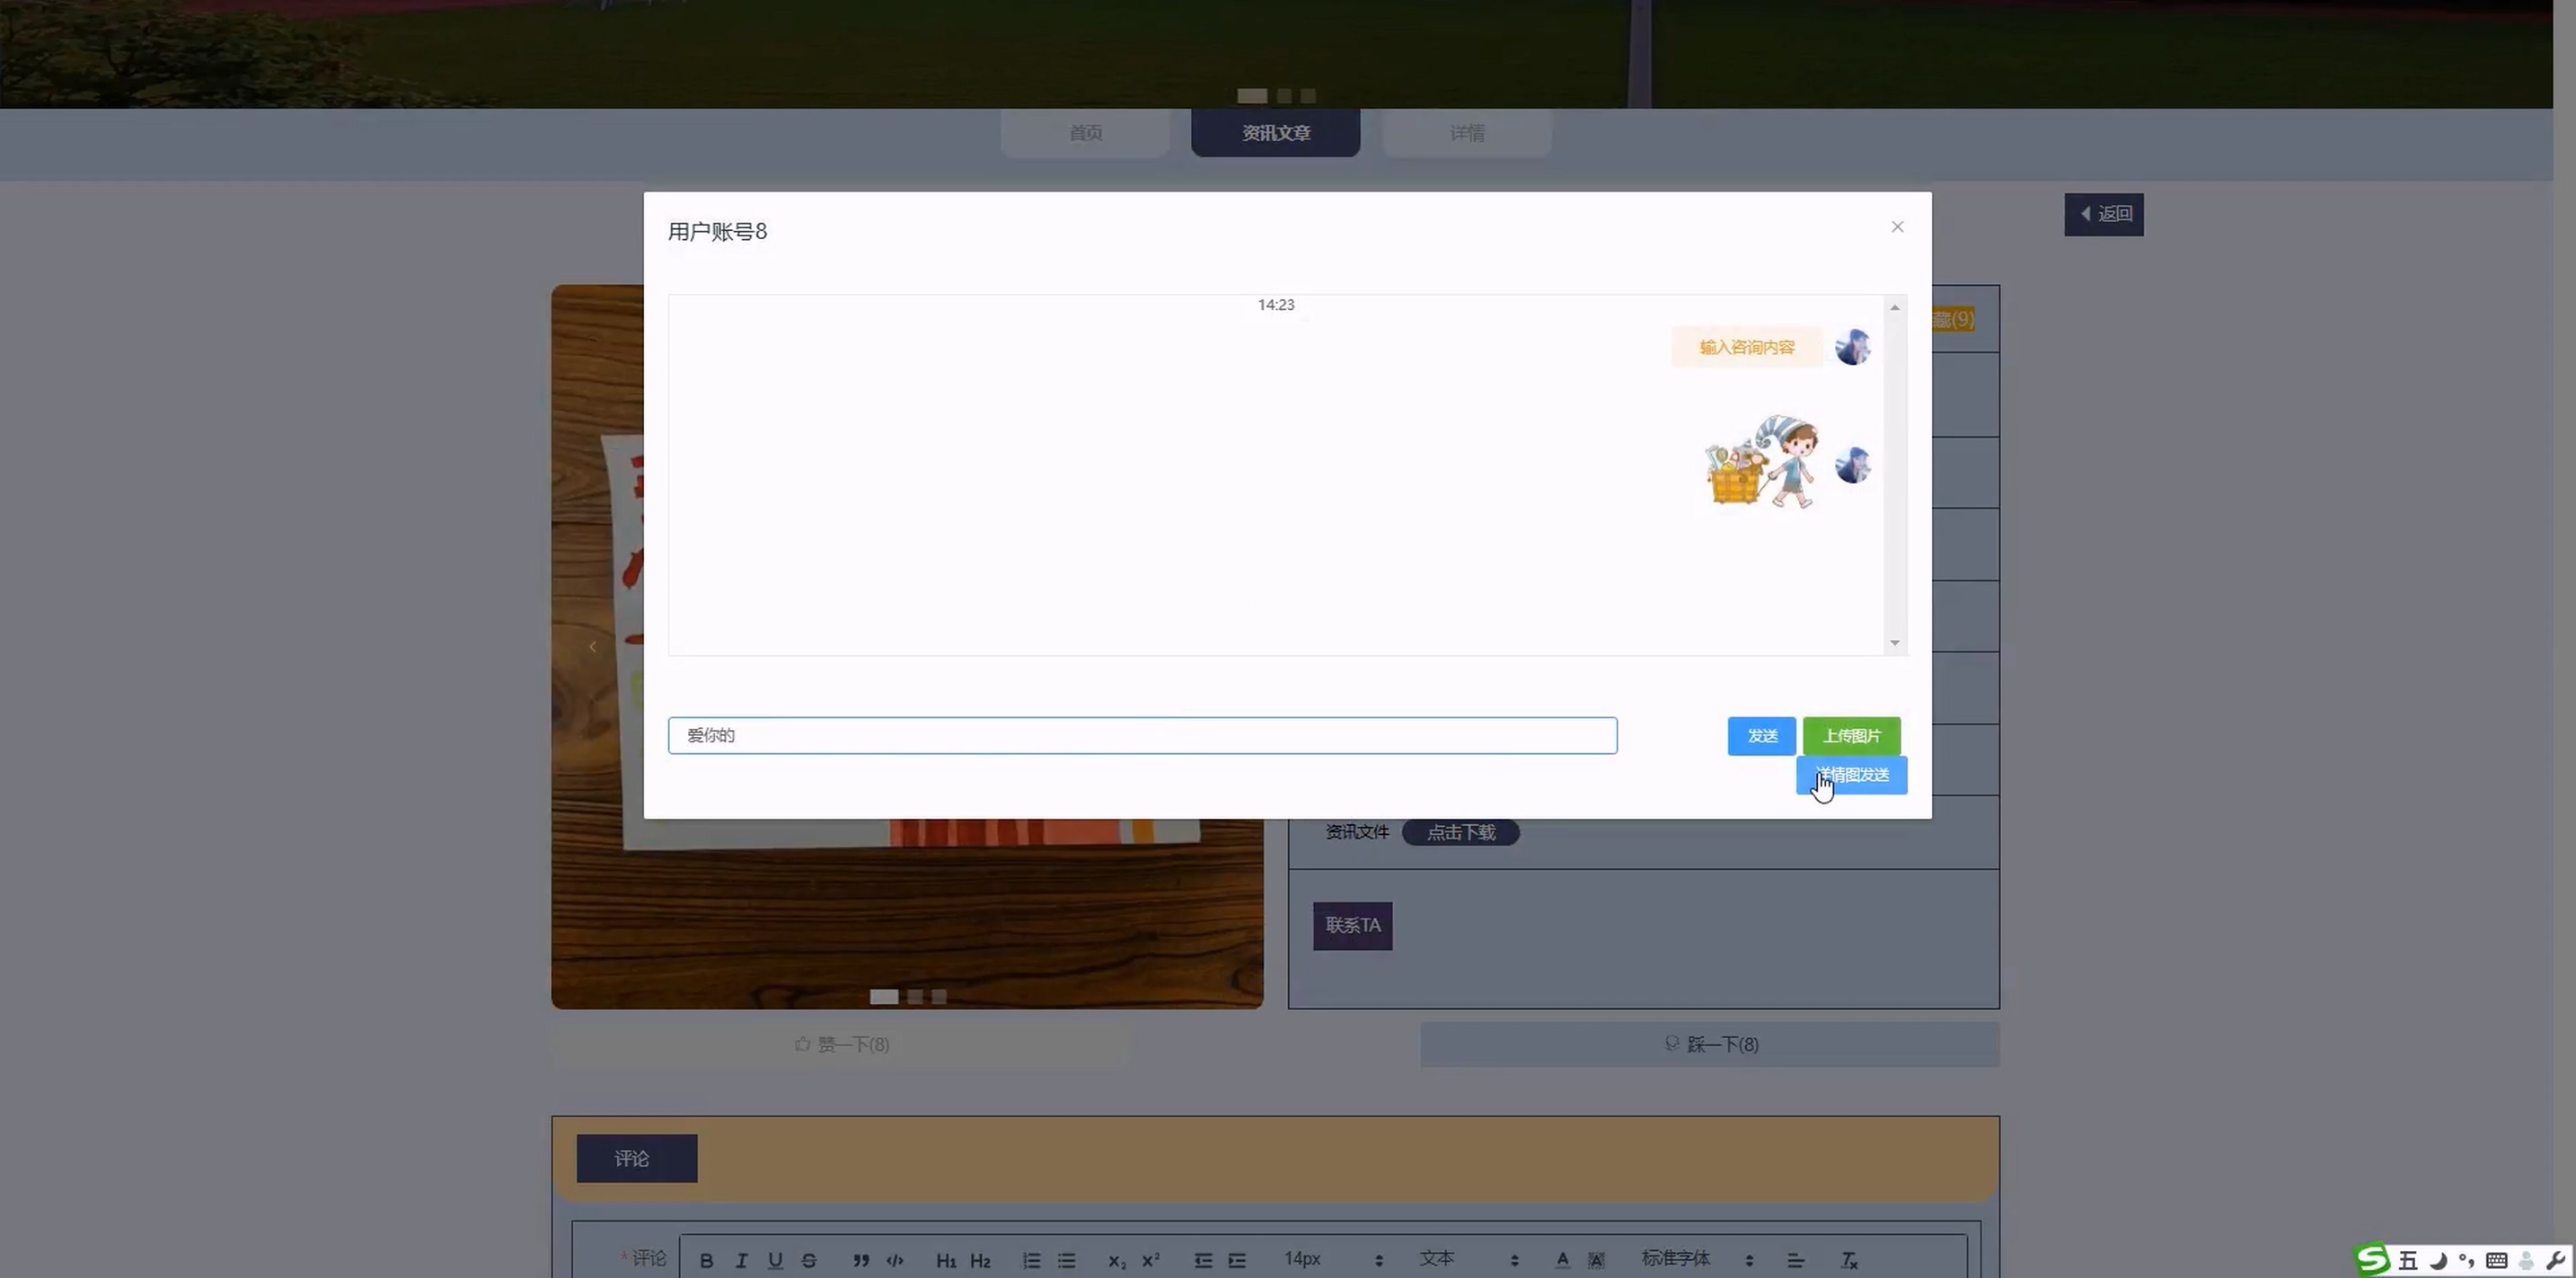Viewport: 2576px width, 1278px height.
Task: Toggle bold in comment editor toolbar
Action: (x=706, y=1260)
